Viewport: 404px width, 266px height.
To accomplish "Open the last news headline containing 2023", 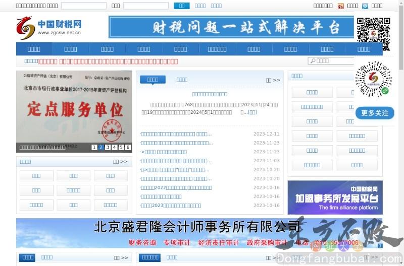I will click(171, 206).
